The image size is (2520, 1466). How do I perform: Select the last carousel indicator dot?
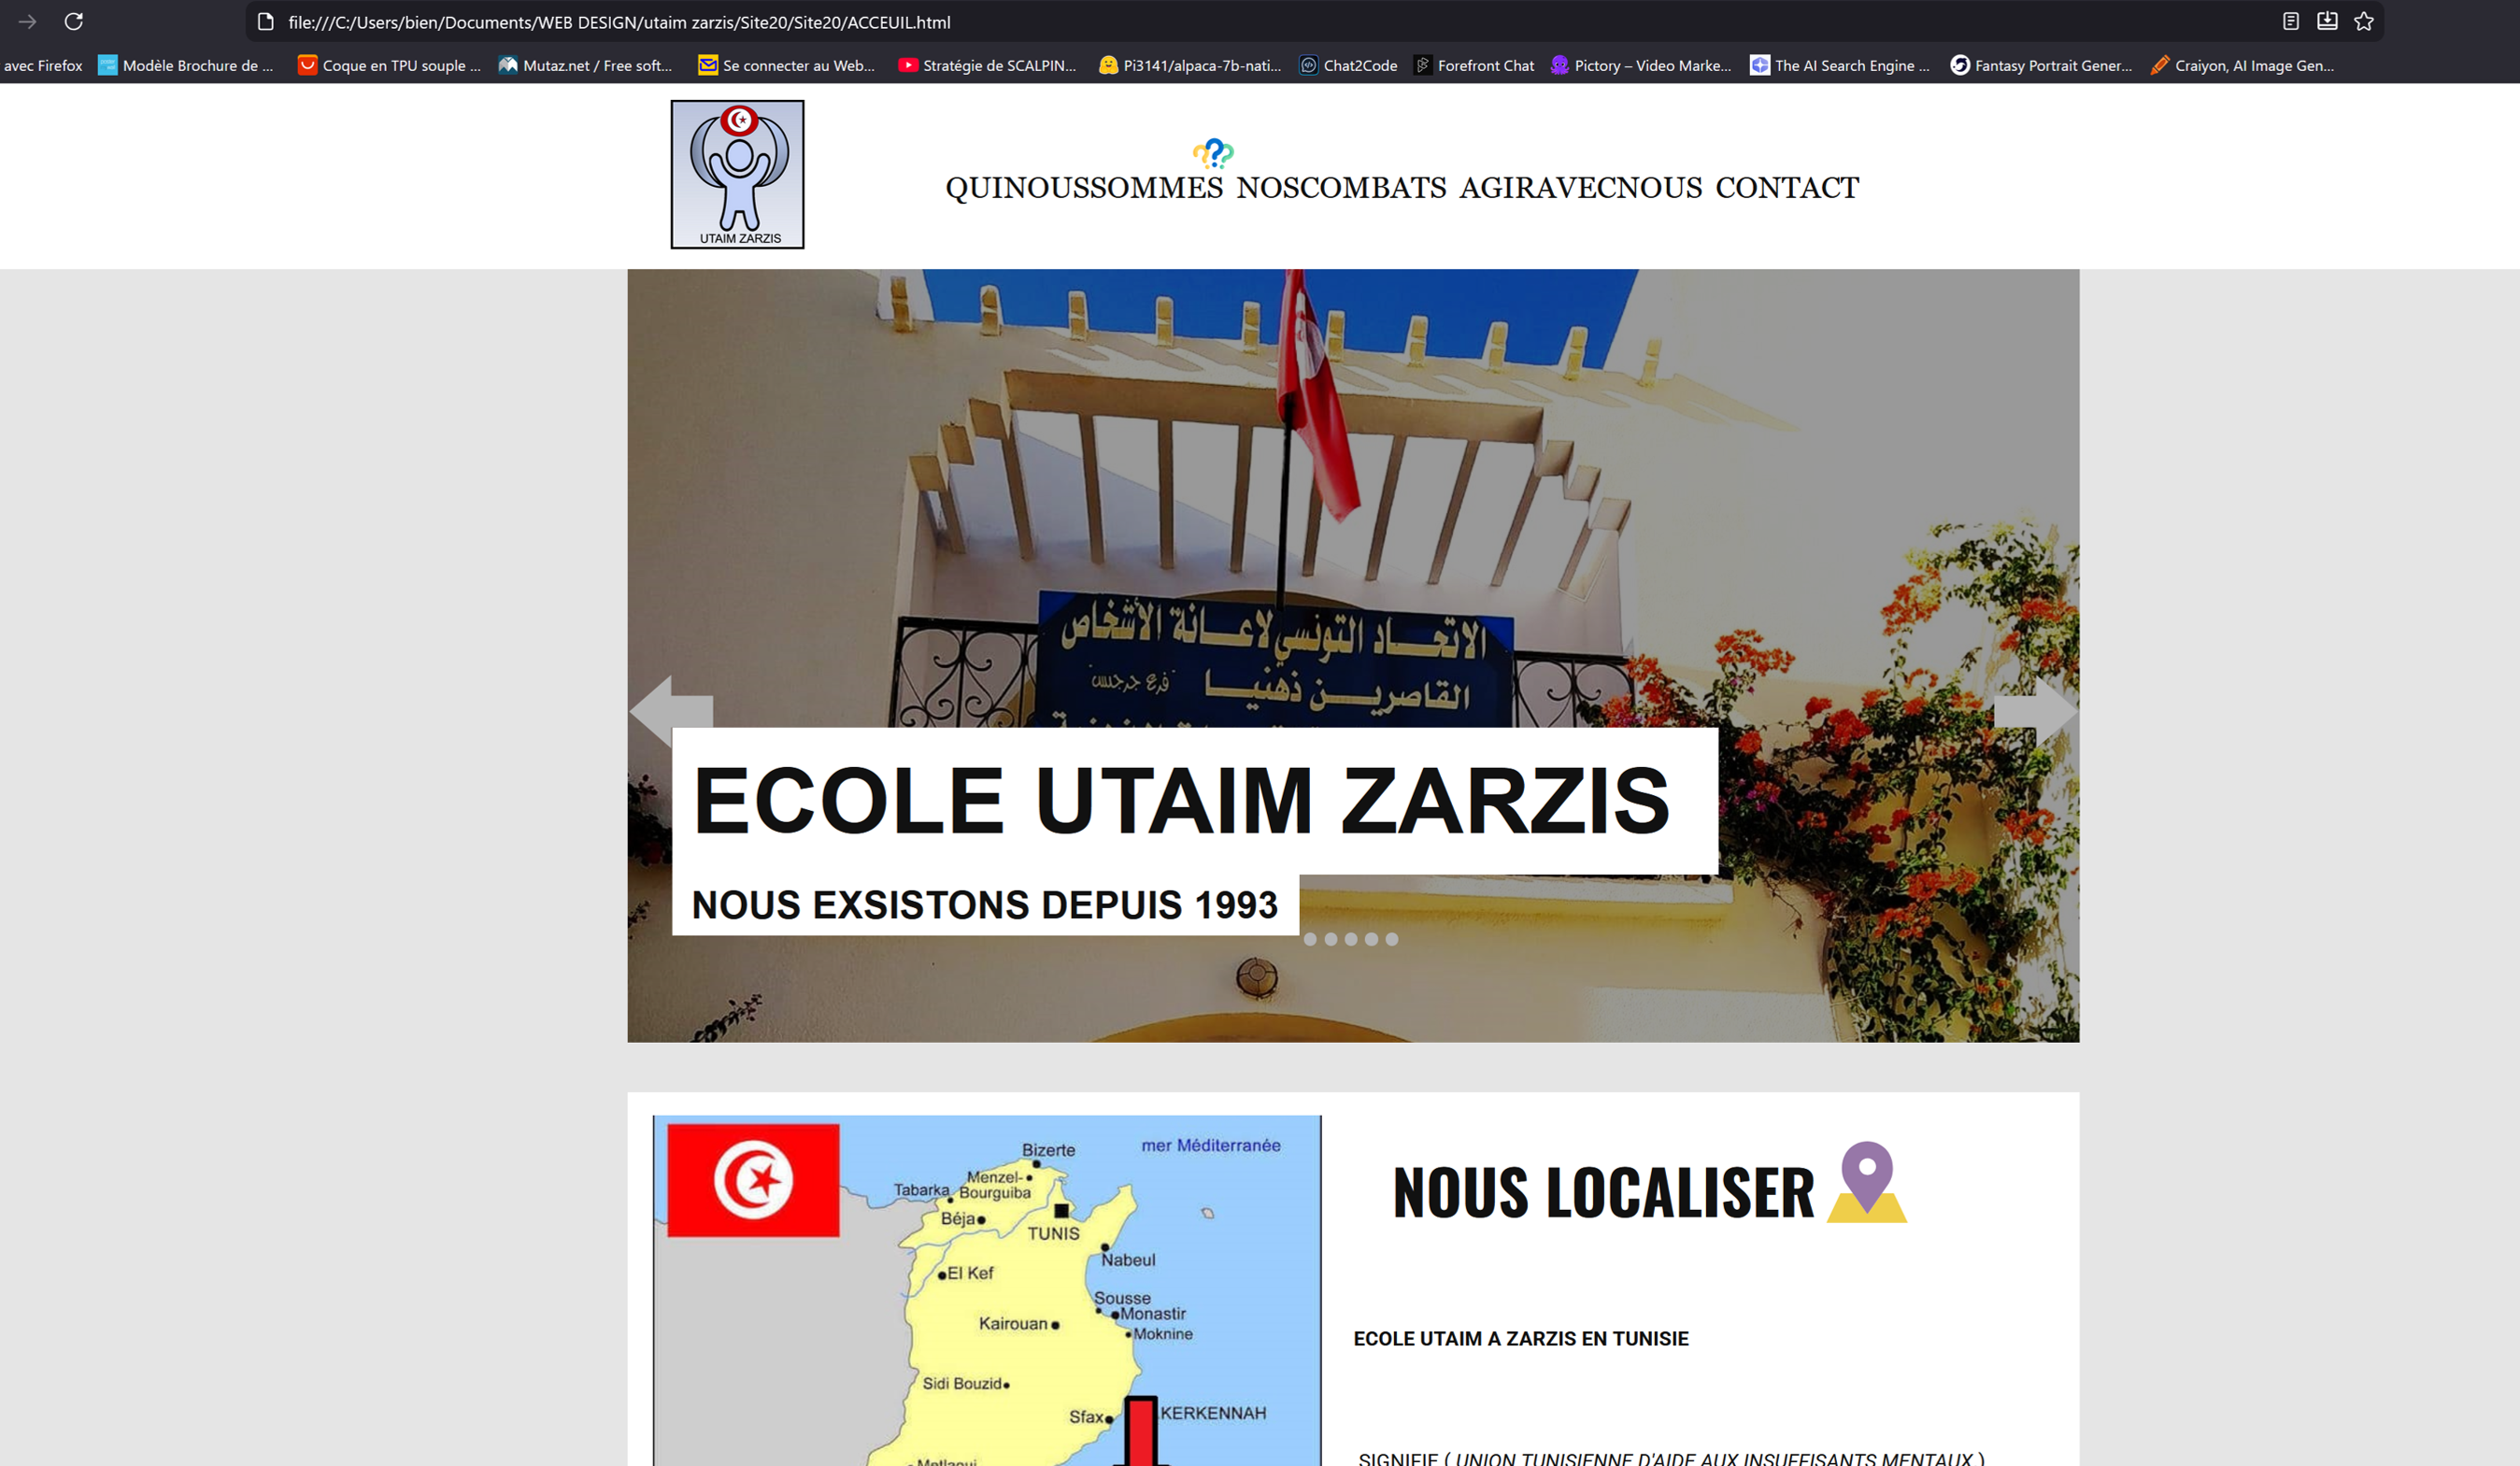1392,939
